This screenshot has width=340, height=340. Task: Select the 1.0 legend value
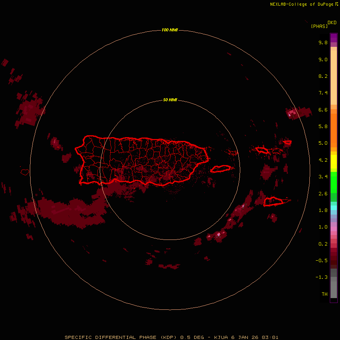pos(323,227)
